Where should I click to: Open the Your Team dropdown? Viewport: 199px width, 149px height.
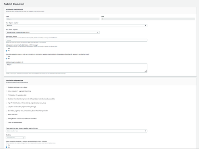[x=53, y=32]
